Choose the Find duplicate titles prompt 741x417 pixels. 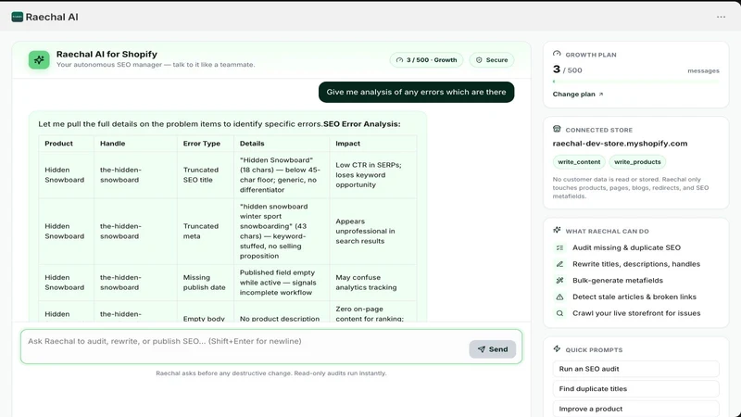point(635,388)
